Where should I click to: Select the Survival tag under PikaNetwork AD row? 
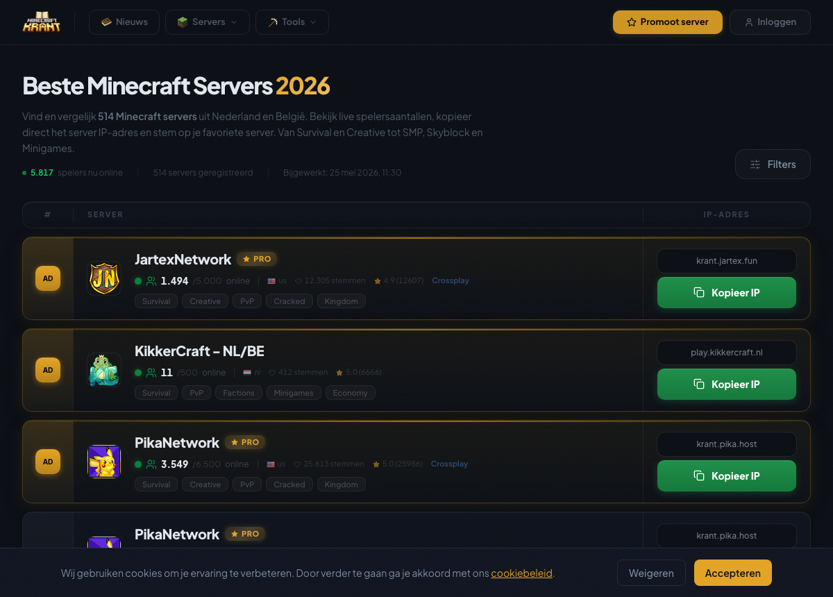(156, 485)
